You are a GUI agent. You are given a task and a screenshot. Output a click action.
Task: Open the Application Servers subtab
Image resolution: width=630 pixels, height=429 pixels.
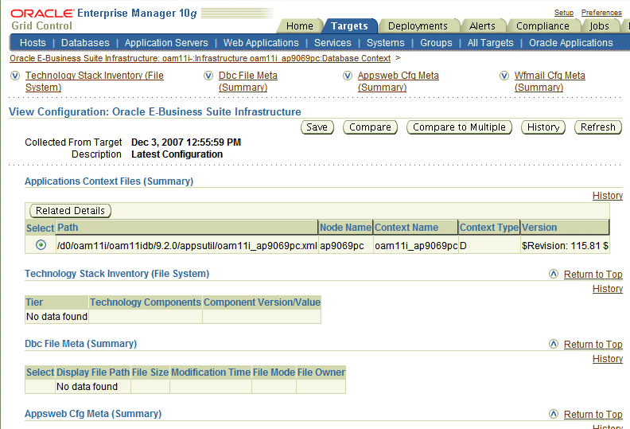click(166, 43)
